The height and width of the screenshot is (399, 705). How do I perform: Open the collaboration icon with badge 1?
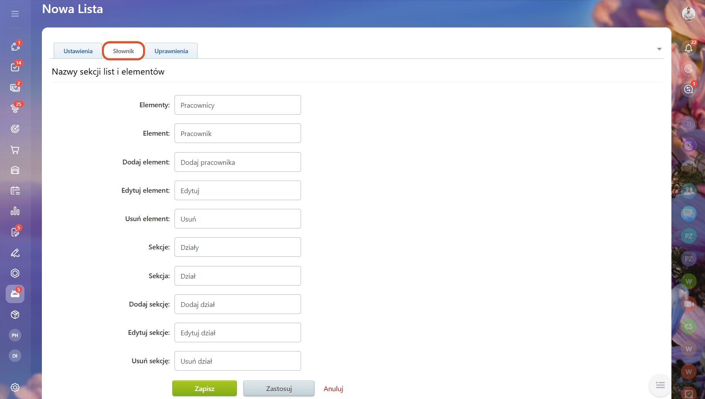pos(15,46)
